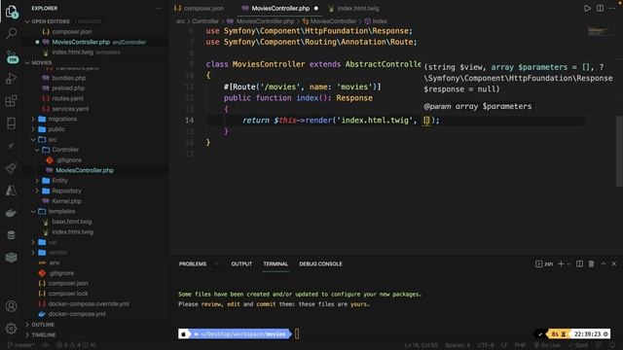This screenshot has height=350, width=623.
Task: Open Explorer Views and More Actions ellipsis
Action: click(158, 9)
